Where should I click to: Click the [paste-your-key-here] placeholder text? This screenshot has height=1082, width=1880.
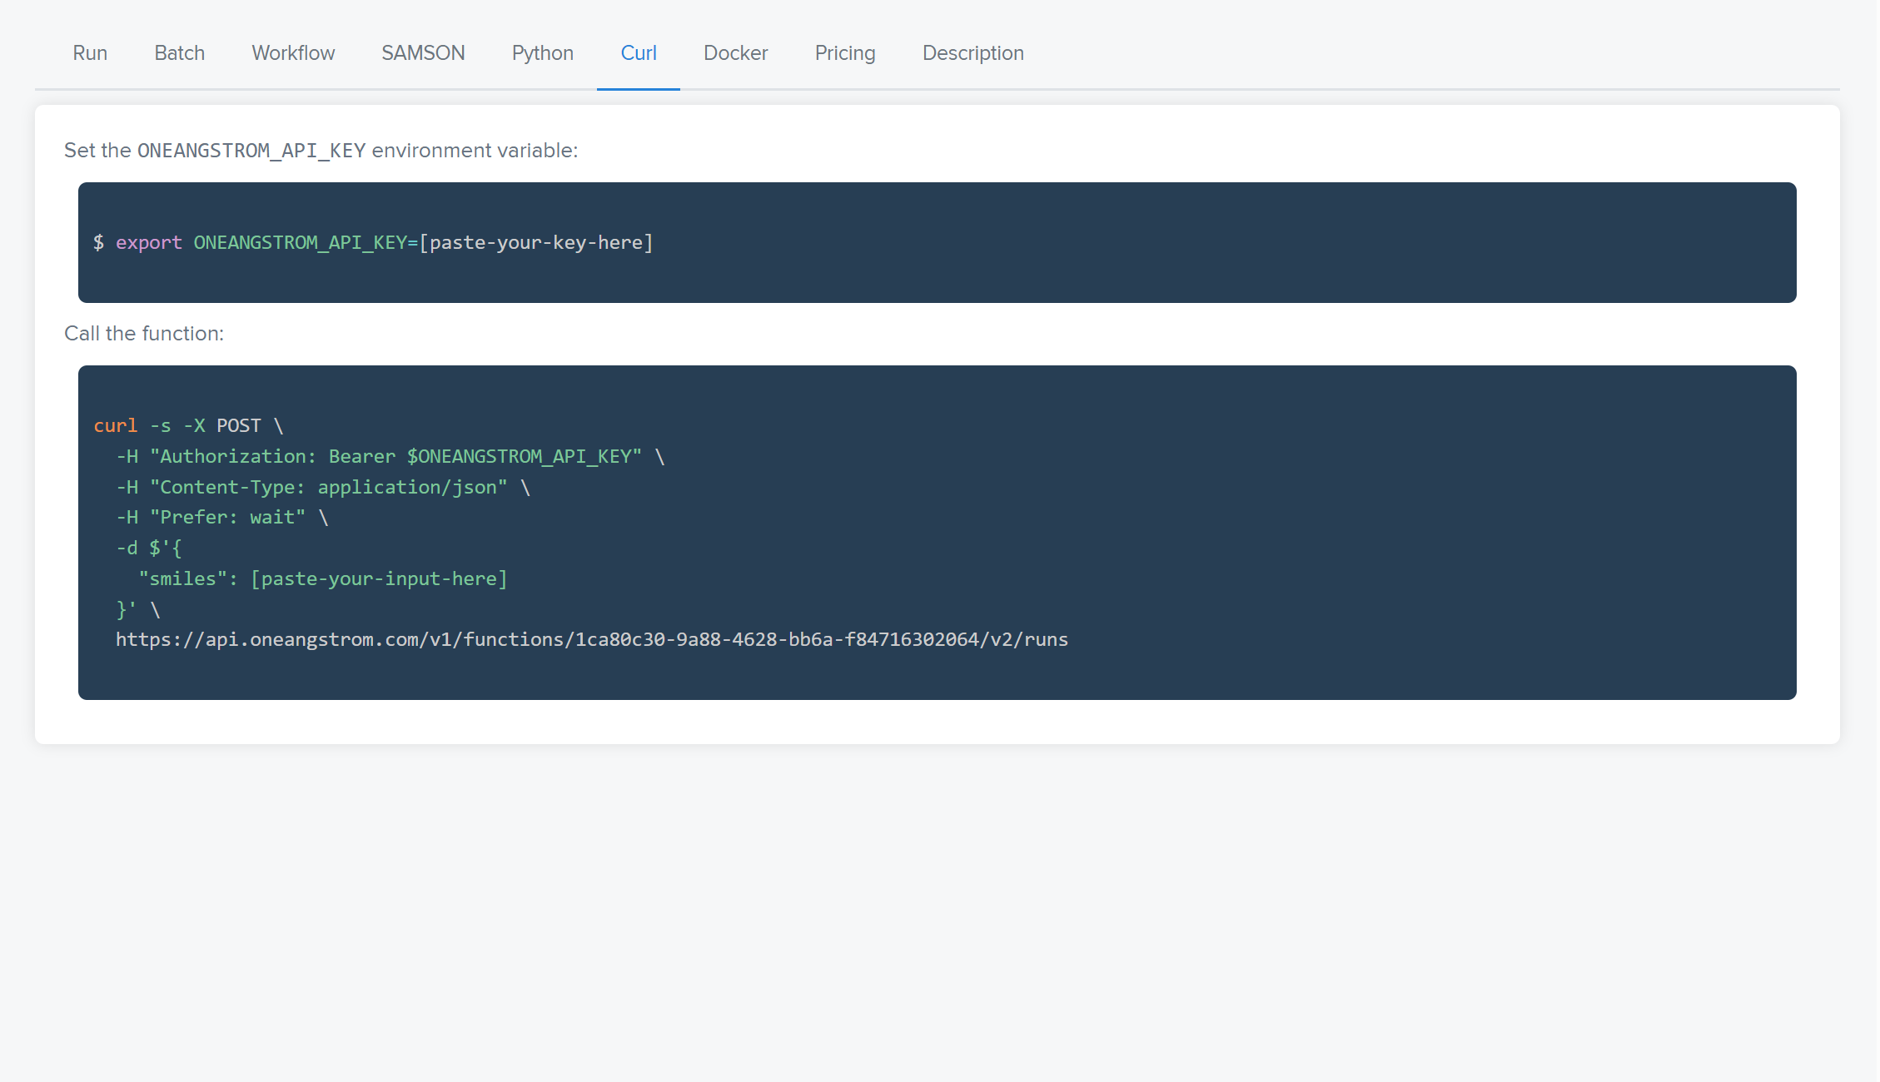[536, 243]
